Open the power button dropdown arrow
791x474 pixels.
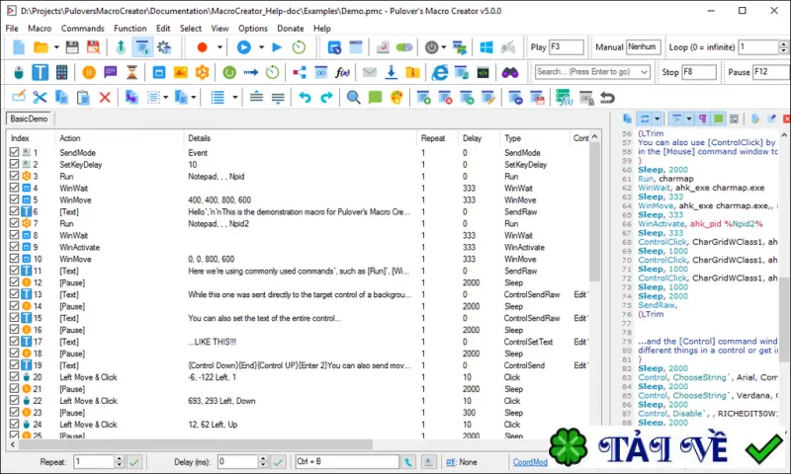443,47
